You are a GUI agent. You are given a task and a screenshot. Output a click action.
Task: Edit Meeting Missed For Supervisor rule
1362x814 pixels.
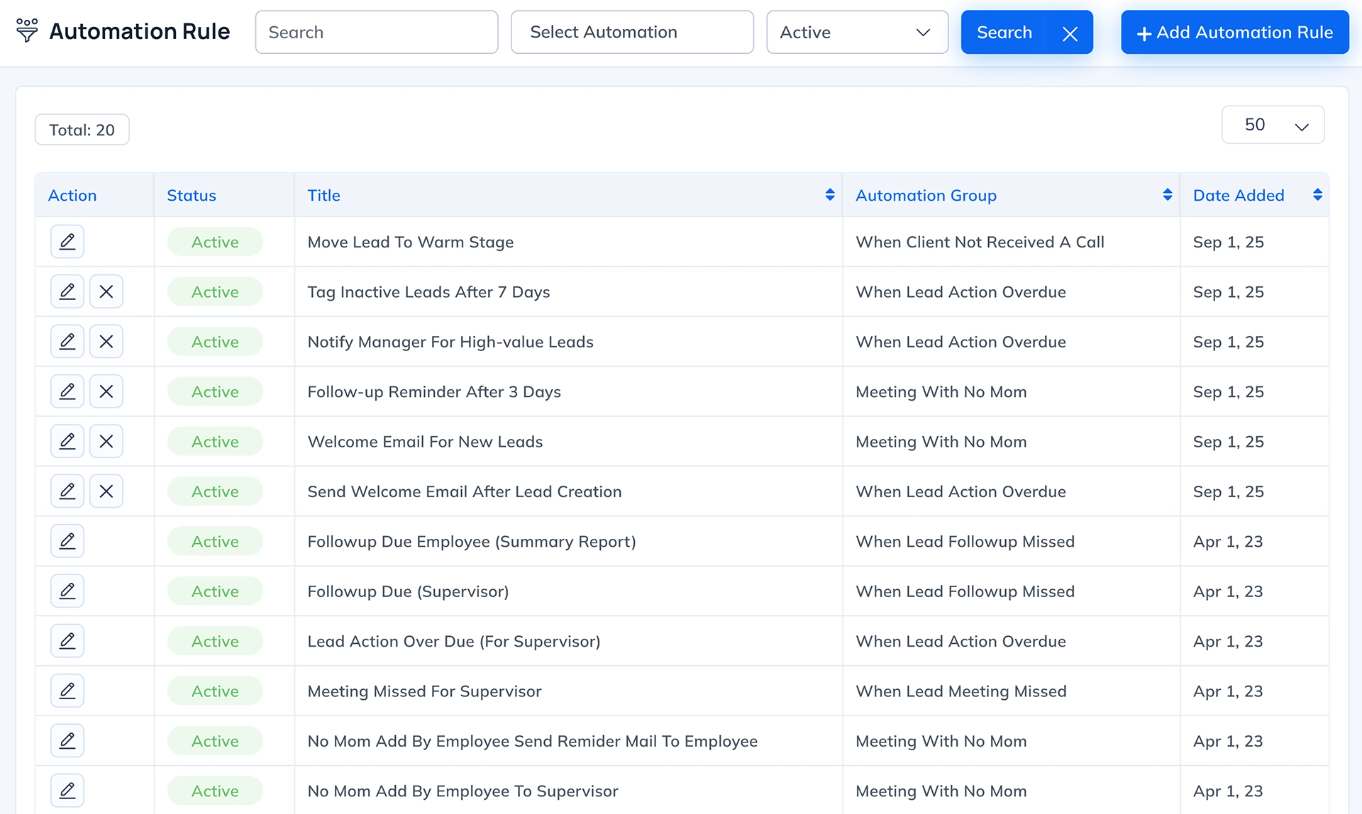tap(67, 691)
